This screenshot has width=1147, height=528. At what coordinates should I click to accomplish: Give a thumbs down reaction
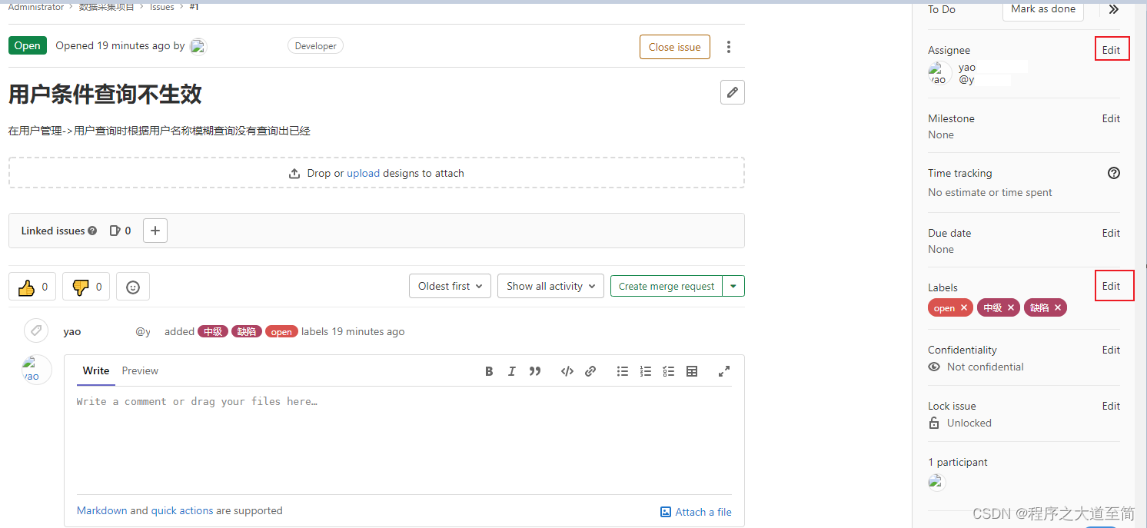tap(86, 287)
